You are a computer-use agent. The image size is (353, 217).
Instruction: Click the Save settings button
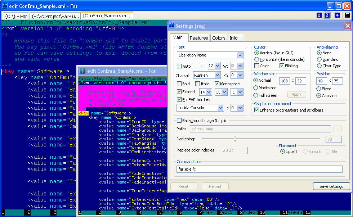331,186
